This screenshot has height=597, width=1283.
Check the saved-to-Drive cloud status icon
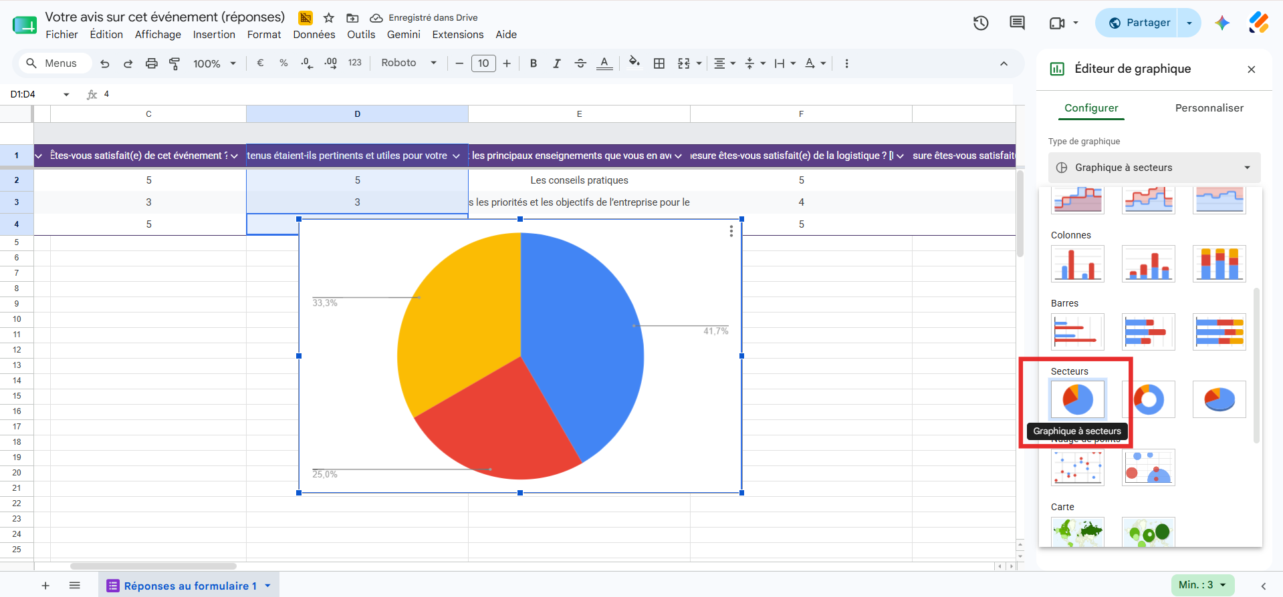point(376,18)
